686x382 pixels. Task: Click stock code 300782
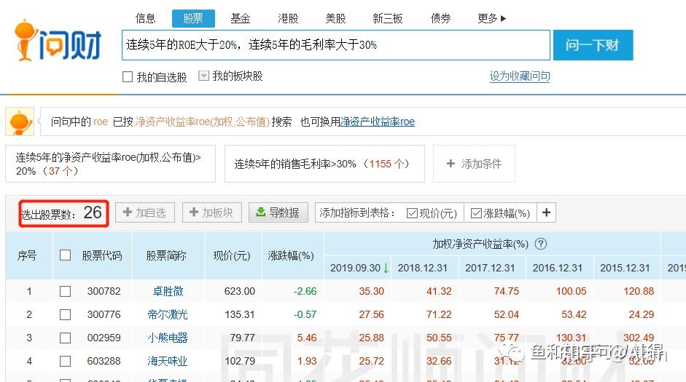pos(104,291)
